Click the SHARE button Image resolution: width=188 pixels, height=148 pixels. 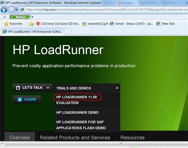(x=27, y=99)
